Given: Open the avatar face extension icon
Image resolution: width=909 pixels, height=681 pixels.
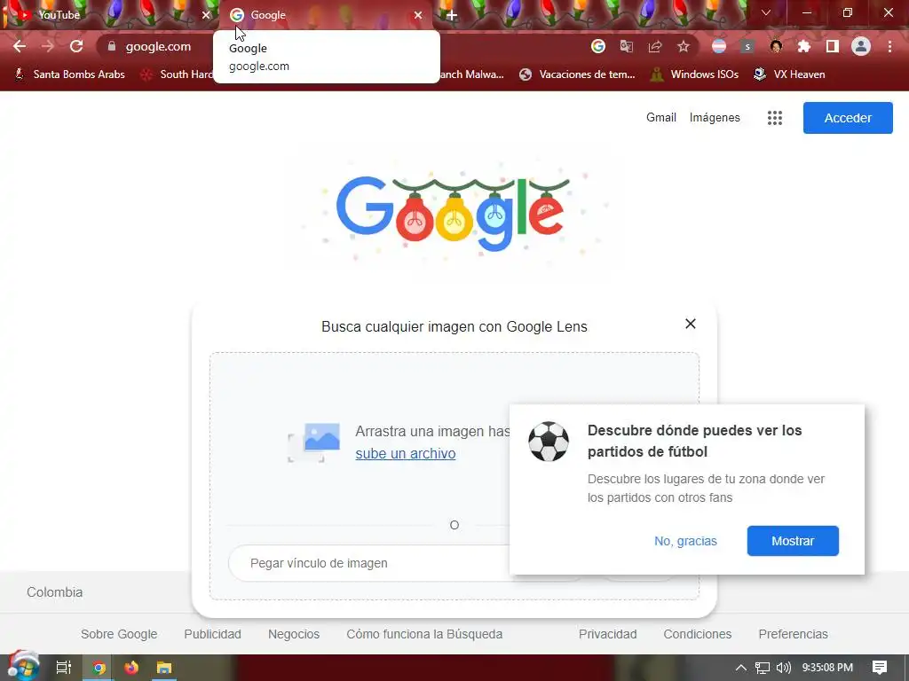Looking at the screenshot, I should (776, 46).
